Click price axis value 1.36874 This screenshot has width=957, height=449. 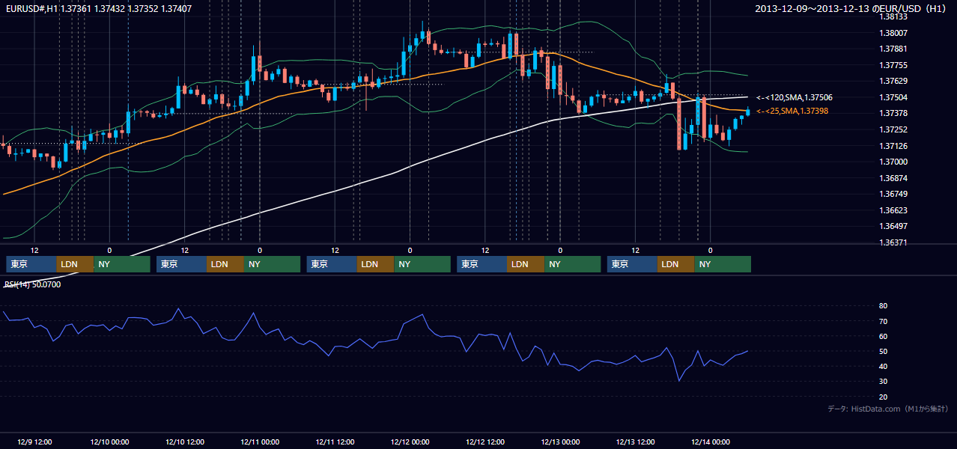click(x=894, y=178)
